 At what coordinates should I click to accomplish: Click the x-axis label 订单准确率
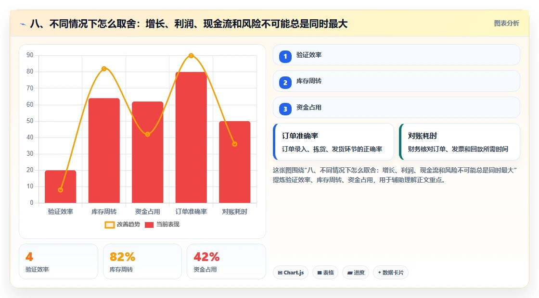coord(191,212)
